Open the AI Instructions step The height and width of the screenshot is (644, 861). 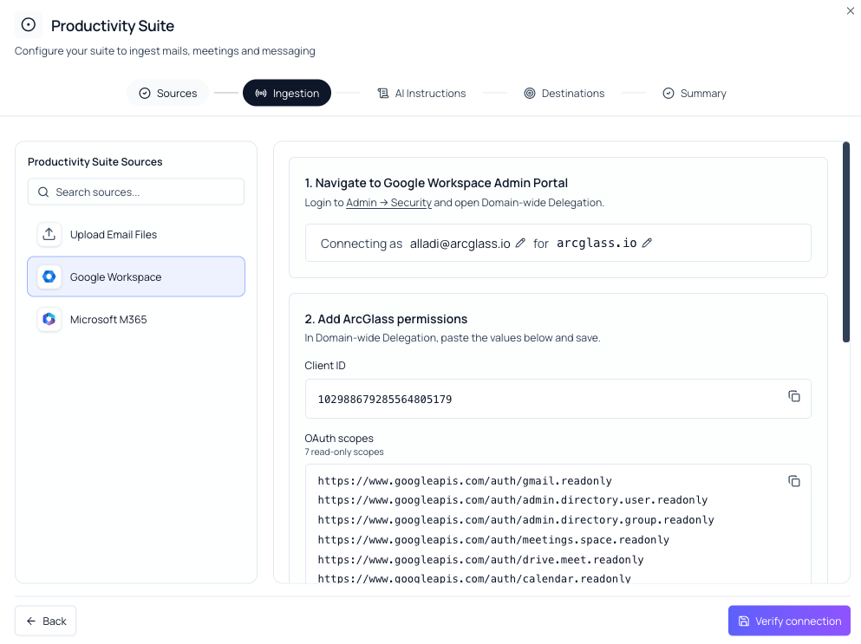(x=421, y=94)
